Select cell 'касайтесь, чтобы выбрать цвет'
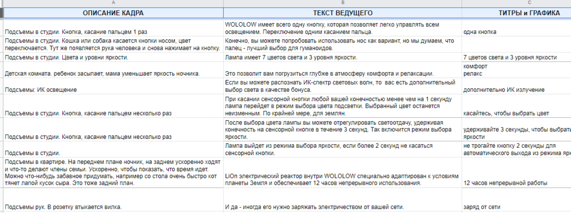 516,106
